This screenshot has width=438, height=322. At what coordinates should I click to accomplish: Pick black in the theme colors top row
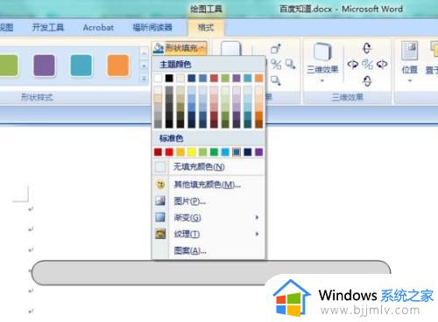(169, 78)
